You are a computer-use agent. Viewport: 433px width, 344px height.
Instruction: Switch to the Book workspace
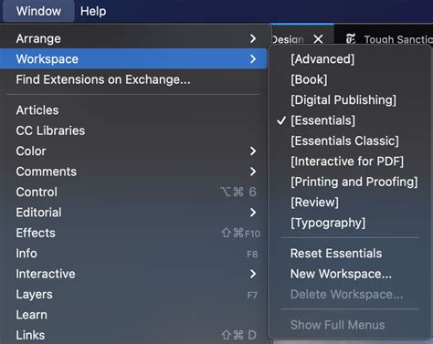point(350,79)
